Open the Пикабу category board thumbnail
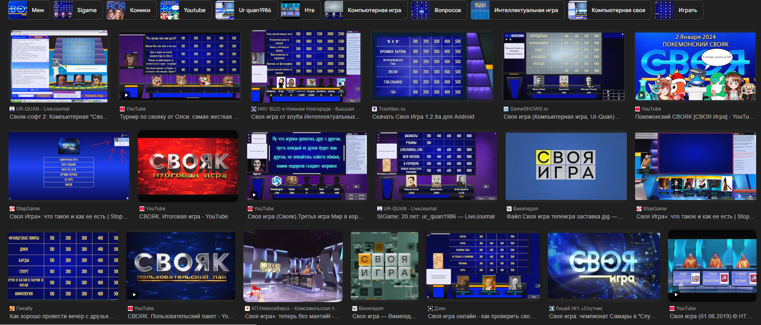The image size is (761, 325). (64, 266)
